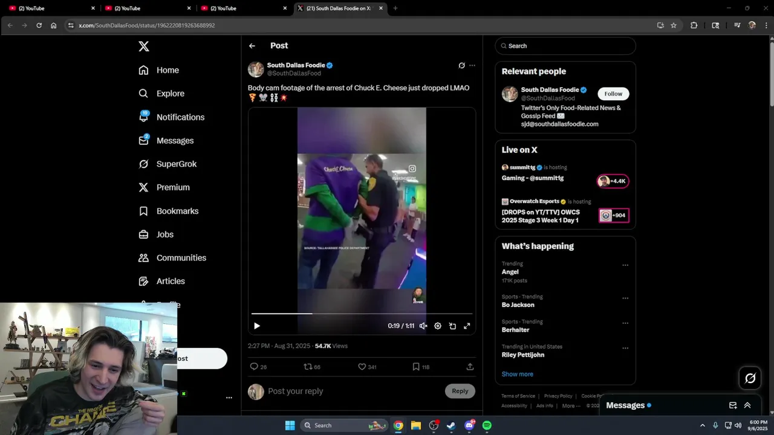The width and height of the screenshot is (774, 435).
Task: Open SuperGrok in the sidebar
Action: coord(167,164)
